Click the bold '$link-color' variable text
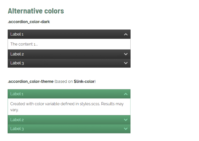This screenshot has width=199, height=141. click(x=84, y=82)
